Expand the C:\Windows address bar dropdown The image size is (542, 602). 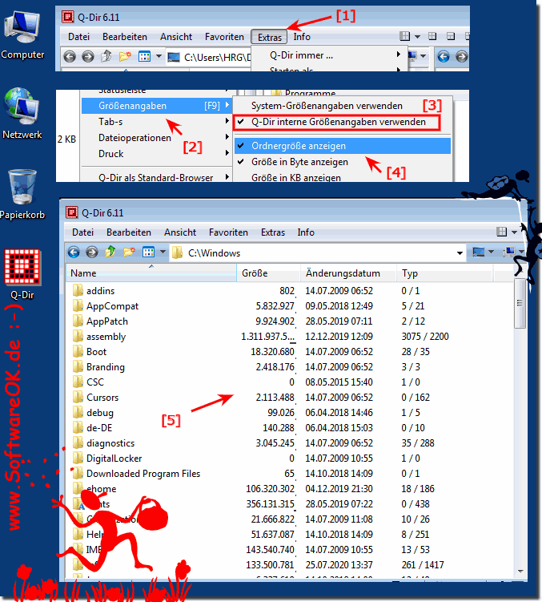tap(460, 253)
